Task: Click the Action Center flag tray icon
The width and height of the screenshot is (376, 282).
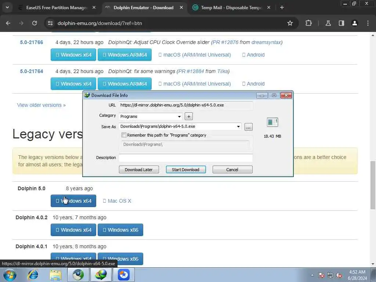Action: click(321, 275)
